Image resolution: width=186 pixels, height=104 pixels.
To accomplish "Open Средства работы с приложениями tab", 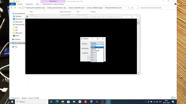I will 53,4.
